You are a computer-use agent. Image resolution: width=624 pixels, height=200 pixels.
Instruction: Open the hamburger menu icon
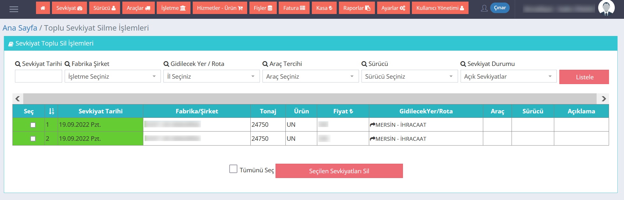click(x=14, y=9)
